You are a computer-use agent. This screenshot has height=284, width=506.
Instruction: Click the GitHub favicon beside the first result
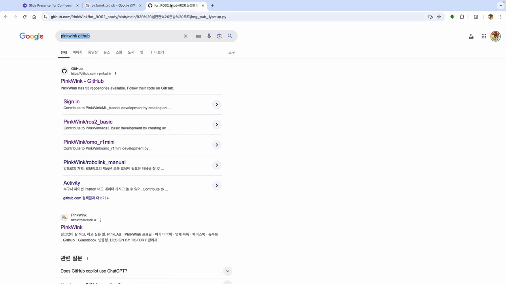pos(64,71)
